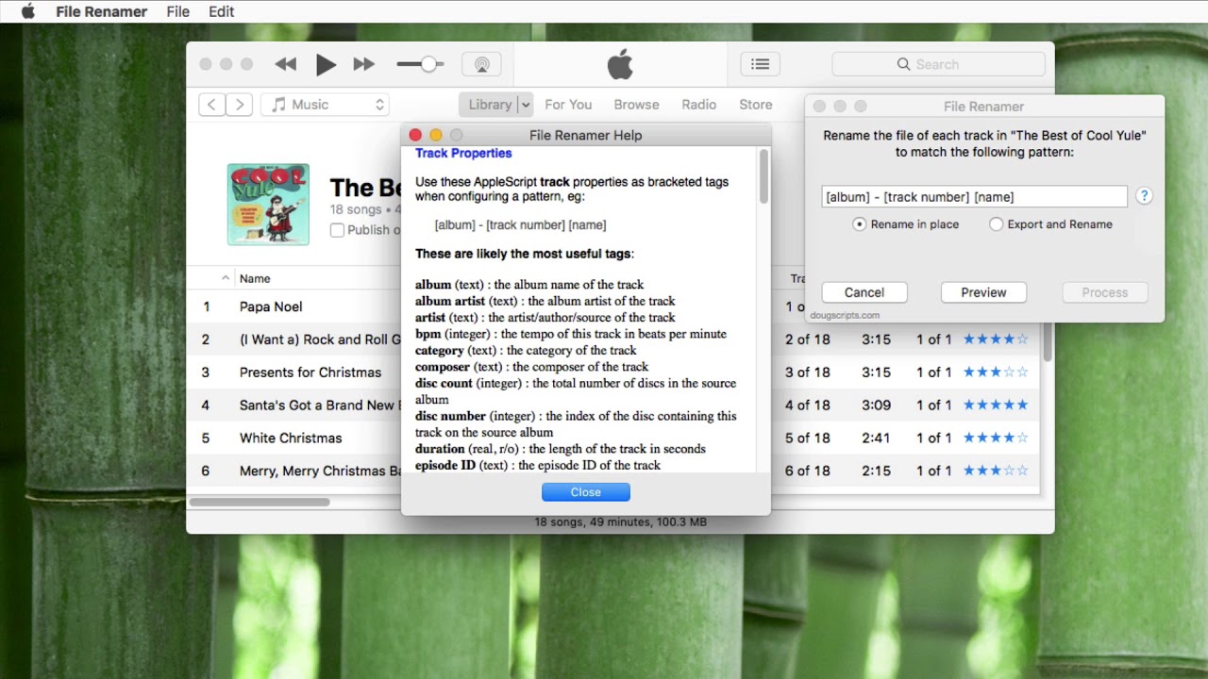The image size is (1208, 679).
Task: Show the Up Next list icon
Action: pyautogui.click(x=761, y=64)
